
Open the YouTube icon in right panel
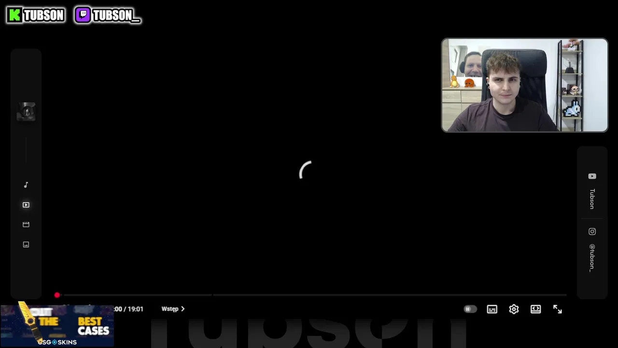coord(592,176)
